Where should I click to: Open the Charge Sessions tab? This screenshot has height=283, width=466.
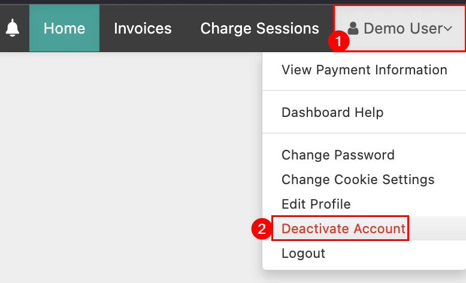point(259,28)
